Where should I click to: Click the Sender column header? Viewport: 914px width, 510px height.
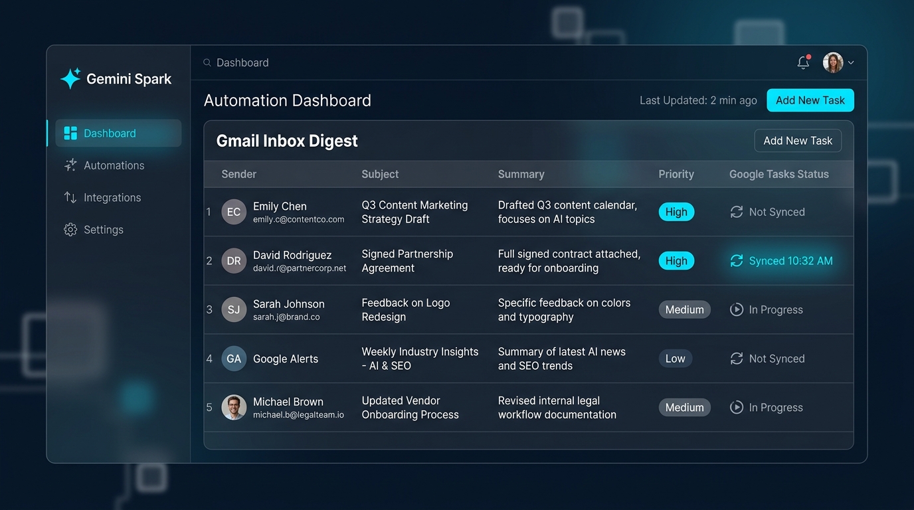point(239,174)
